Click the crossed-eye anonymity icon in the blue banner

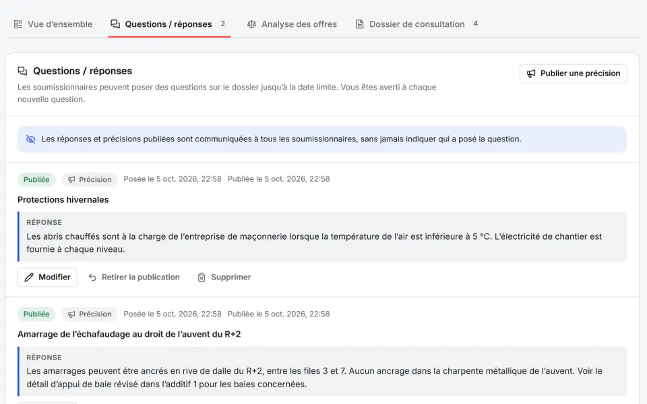(x=31, y=139)
